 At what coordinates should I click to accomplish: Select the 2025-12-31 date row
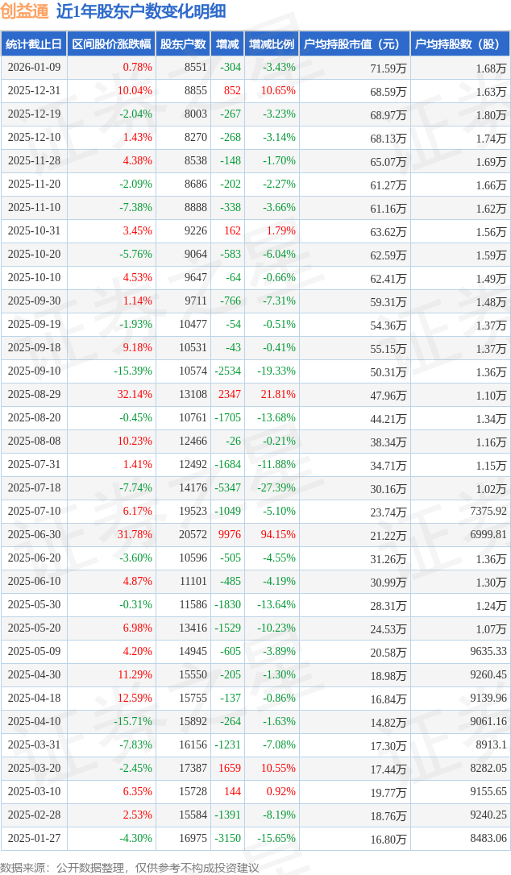point(33,91)
